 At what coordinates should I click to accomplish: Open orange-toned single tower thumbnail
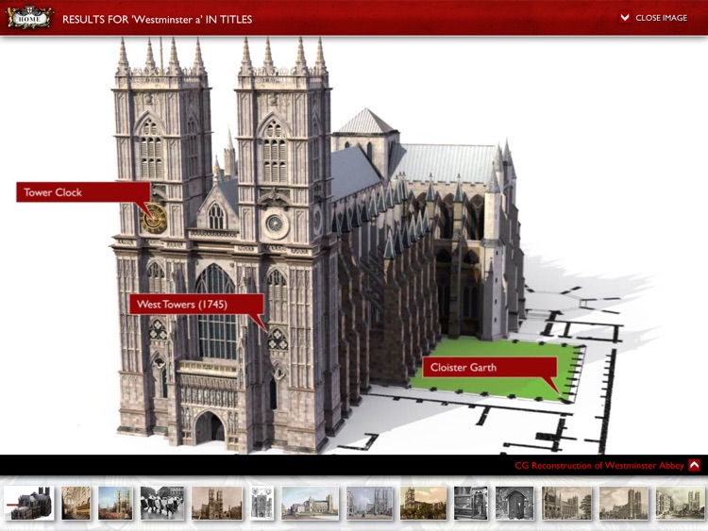click(423, 503)
